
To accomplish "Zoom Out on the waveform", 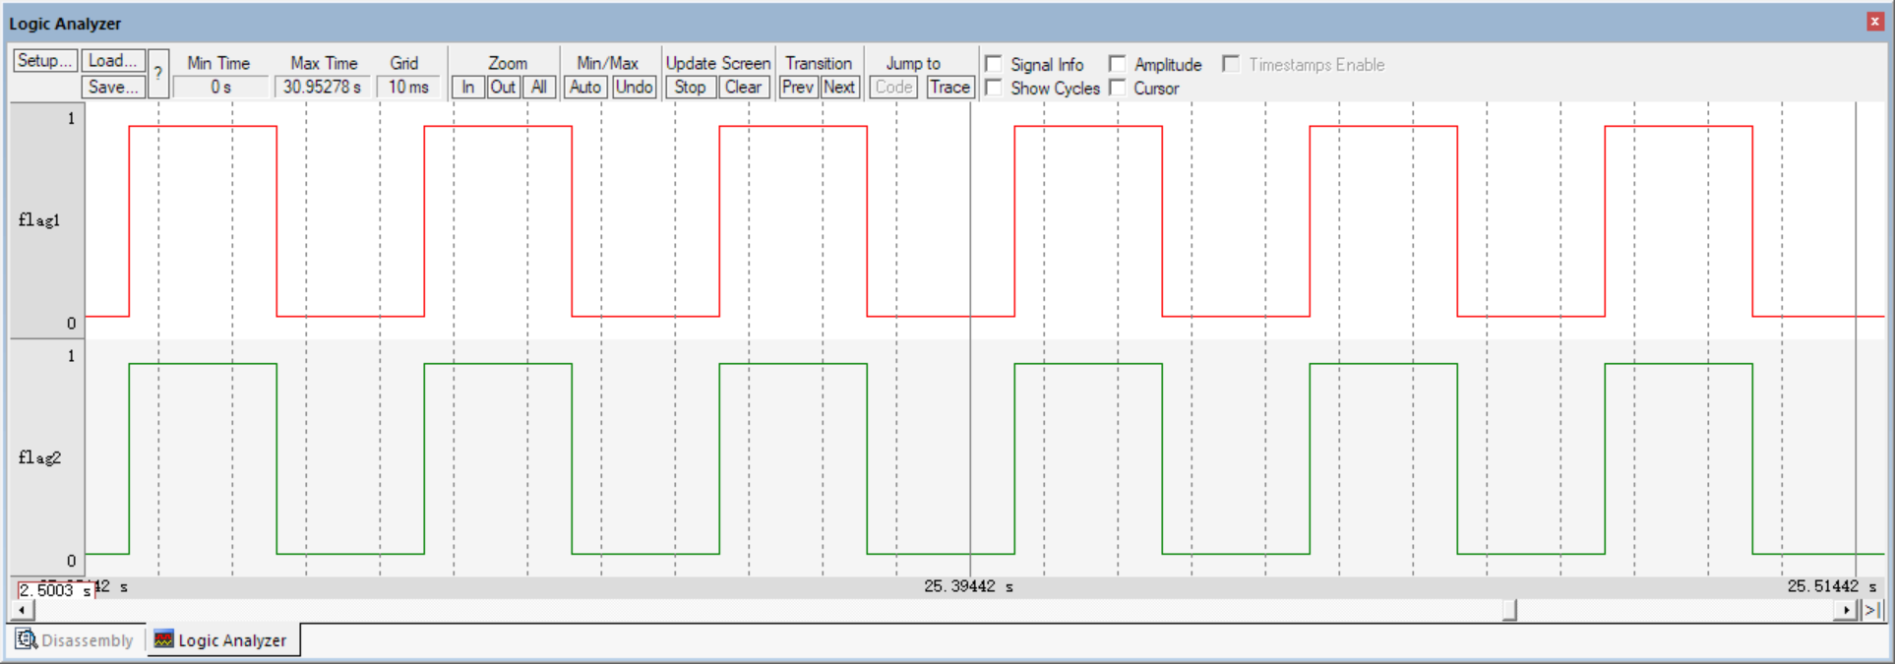I will pos(503,88).
